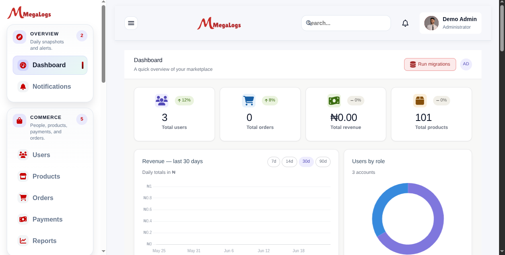Click the Total orders label
The width and height of the screenshot is (505, 255).
click(x=260, y=128)
